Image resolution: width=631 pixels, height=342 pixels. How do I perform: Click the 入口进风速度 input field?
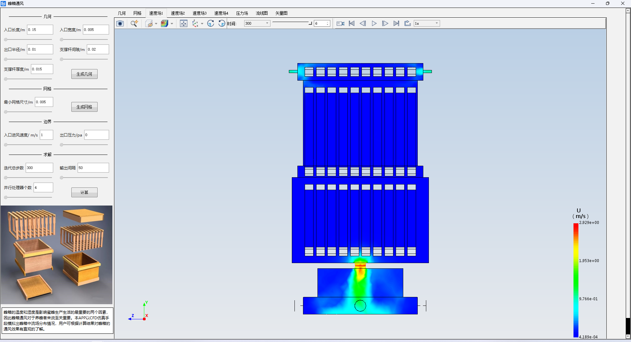[46, 135]
